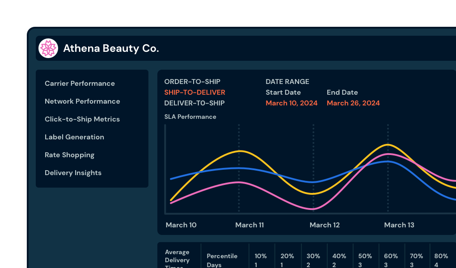Open Carrier Performance in the sidebar
456x268 pixels.
point(80,84)
